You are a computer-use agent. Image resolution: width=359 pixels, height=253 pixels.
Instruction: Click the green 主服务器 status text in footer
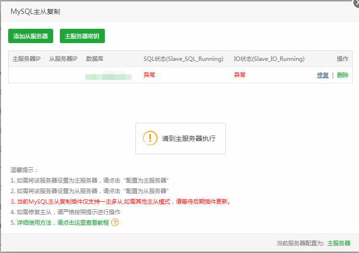[x=339, y=243]
